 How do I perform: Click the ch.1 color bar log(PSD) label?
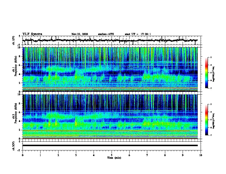coord(213,74)
